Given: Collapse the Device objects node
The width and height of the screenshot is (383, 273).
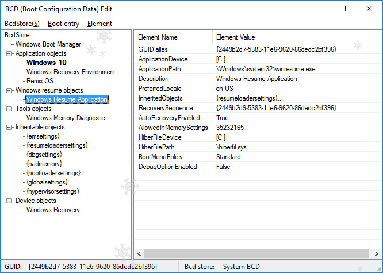Looking at the screenshot, I should [x=9, y=201].
